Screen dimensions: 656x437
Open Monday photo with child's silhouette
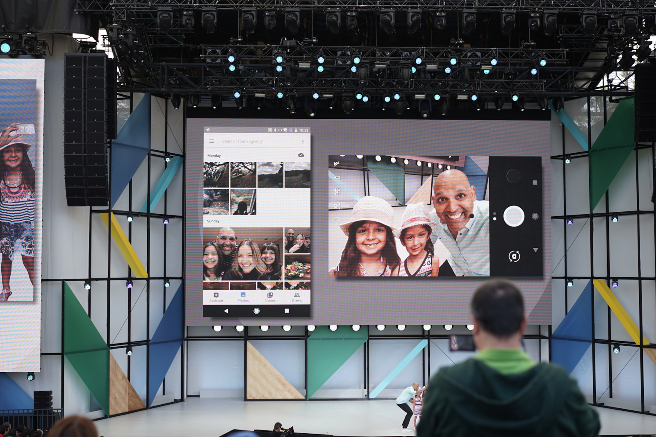pos(243,202)
